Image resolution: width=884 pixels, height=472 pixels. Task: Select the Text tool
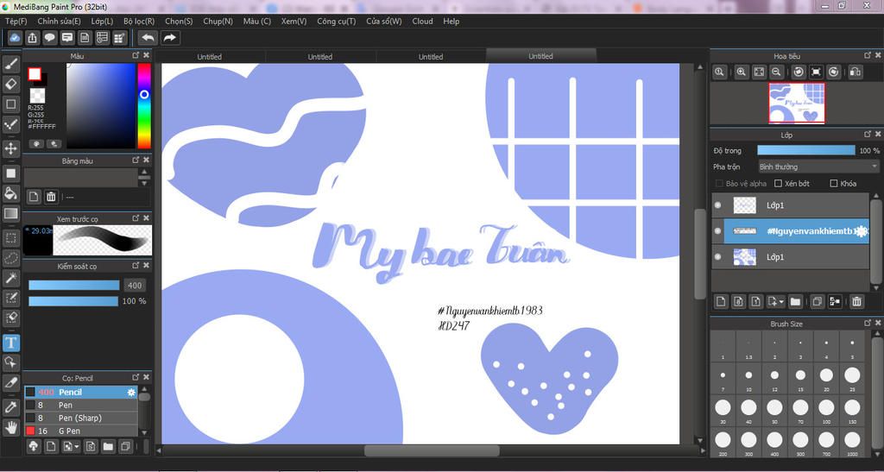point(10,343)
